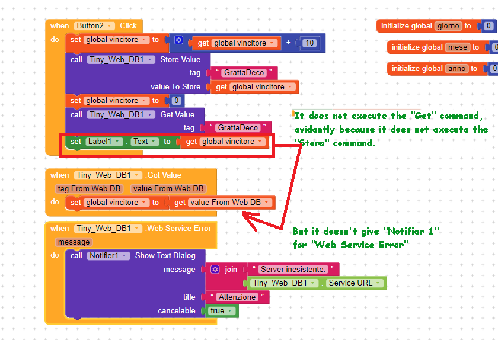Open the Service URL property dropdown

[378, 283]
